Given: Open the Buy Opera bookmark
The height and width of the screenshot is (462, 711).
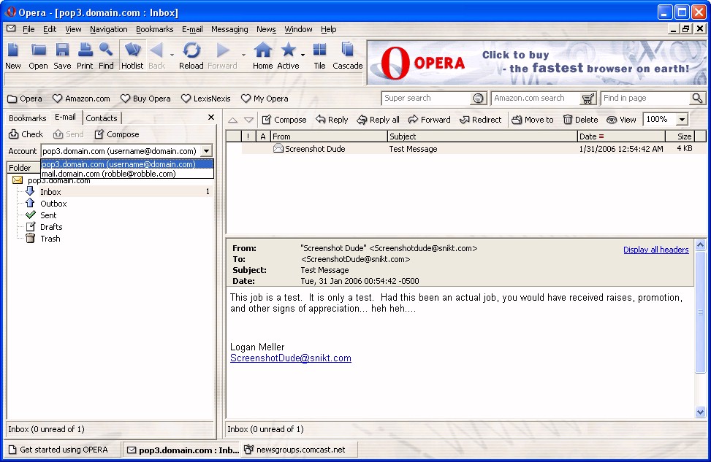Looking at the screenshot, I should point(145,99).
